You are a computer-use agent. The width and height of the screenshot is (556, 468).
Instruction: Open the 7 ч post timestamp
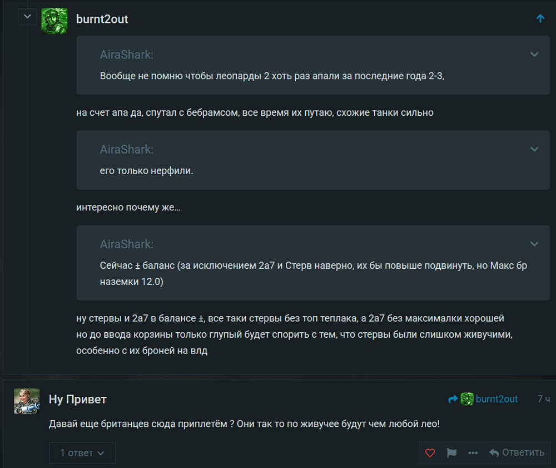pos(543,399)
